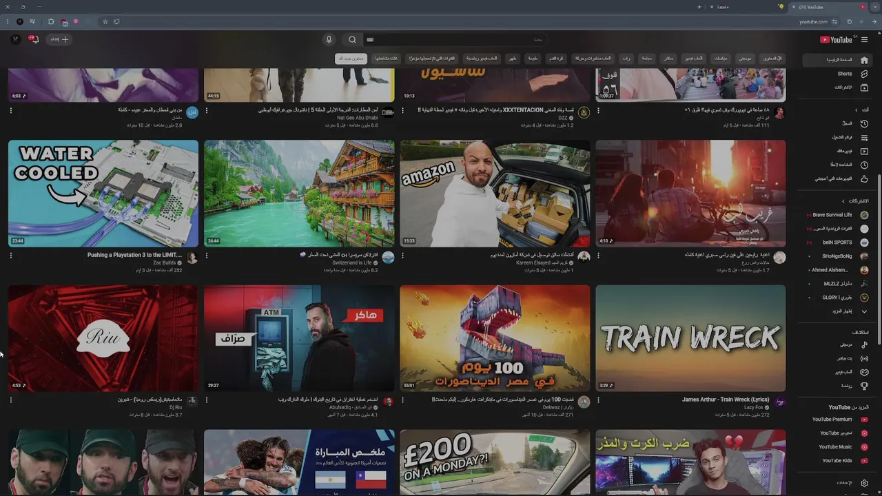Open Sports trophy icon in Explore
This screenshot has height=496, width=882.
click(864, 386)
